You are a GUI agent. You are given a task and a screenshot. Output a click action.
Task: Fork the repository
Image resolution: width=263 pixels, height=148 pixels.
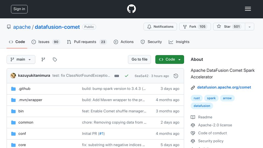tap(195, 27)
